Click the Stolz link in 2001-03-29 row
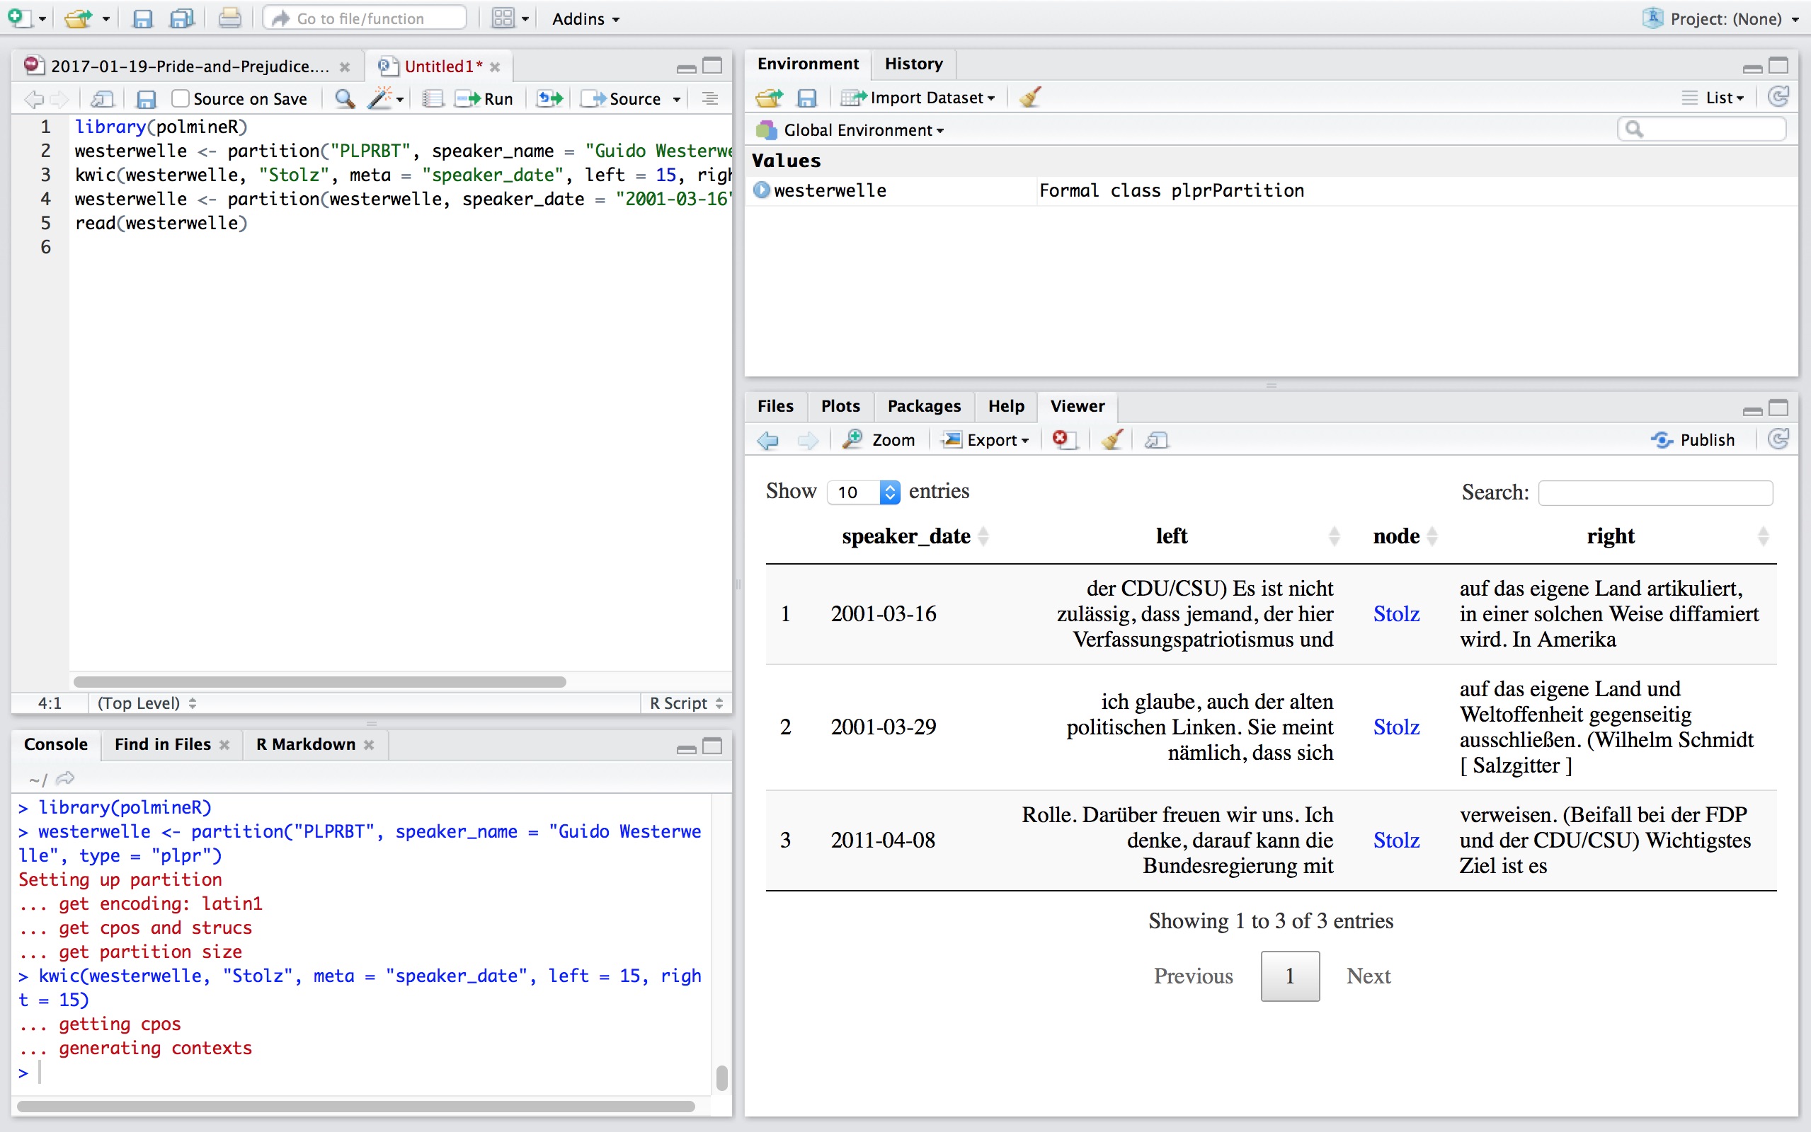Screen dimensions: 1811x1132 1396,727
